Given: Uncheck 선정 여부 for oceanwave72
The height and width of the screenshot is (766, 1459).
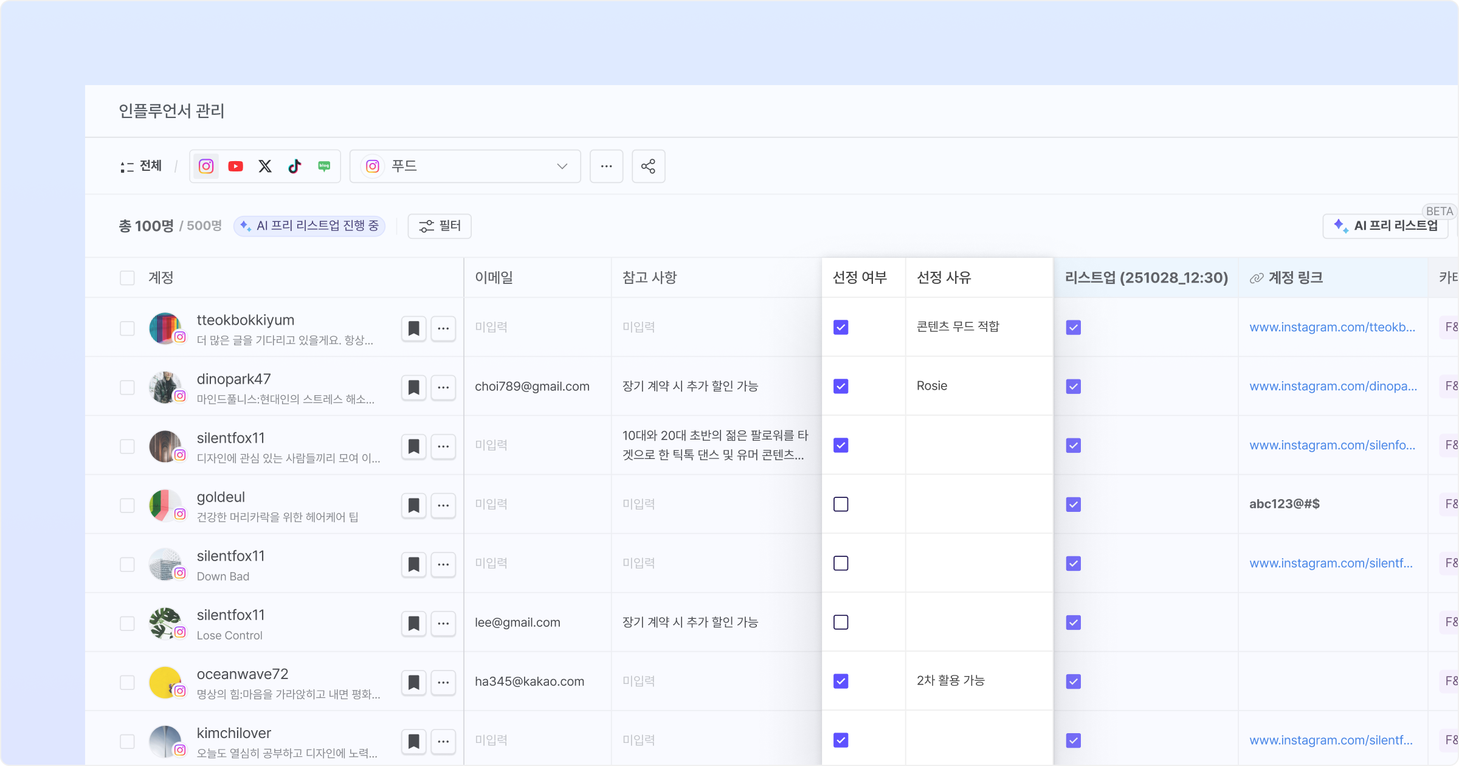Looking at the screenshot, I should point(841,681).
